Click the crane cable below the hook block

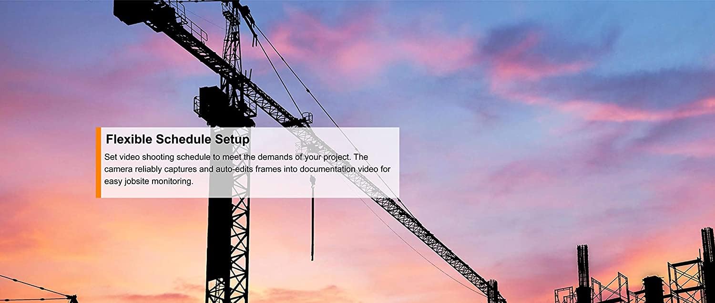tap(313, 224)
